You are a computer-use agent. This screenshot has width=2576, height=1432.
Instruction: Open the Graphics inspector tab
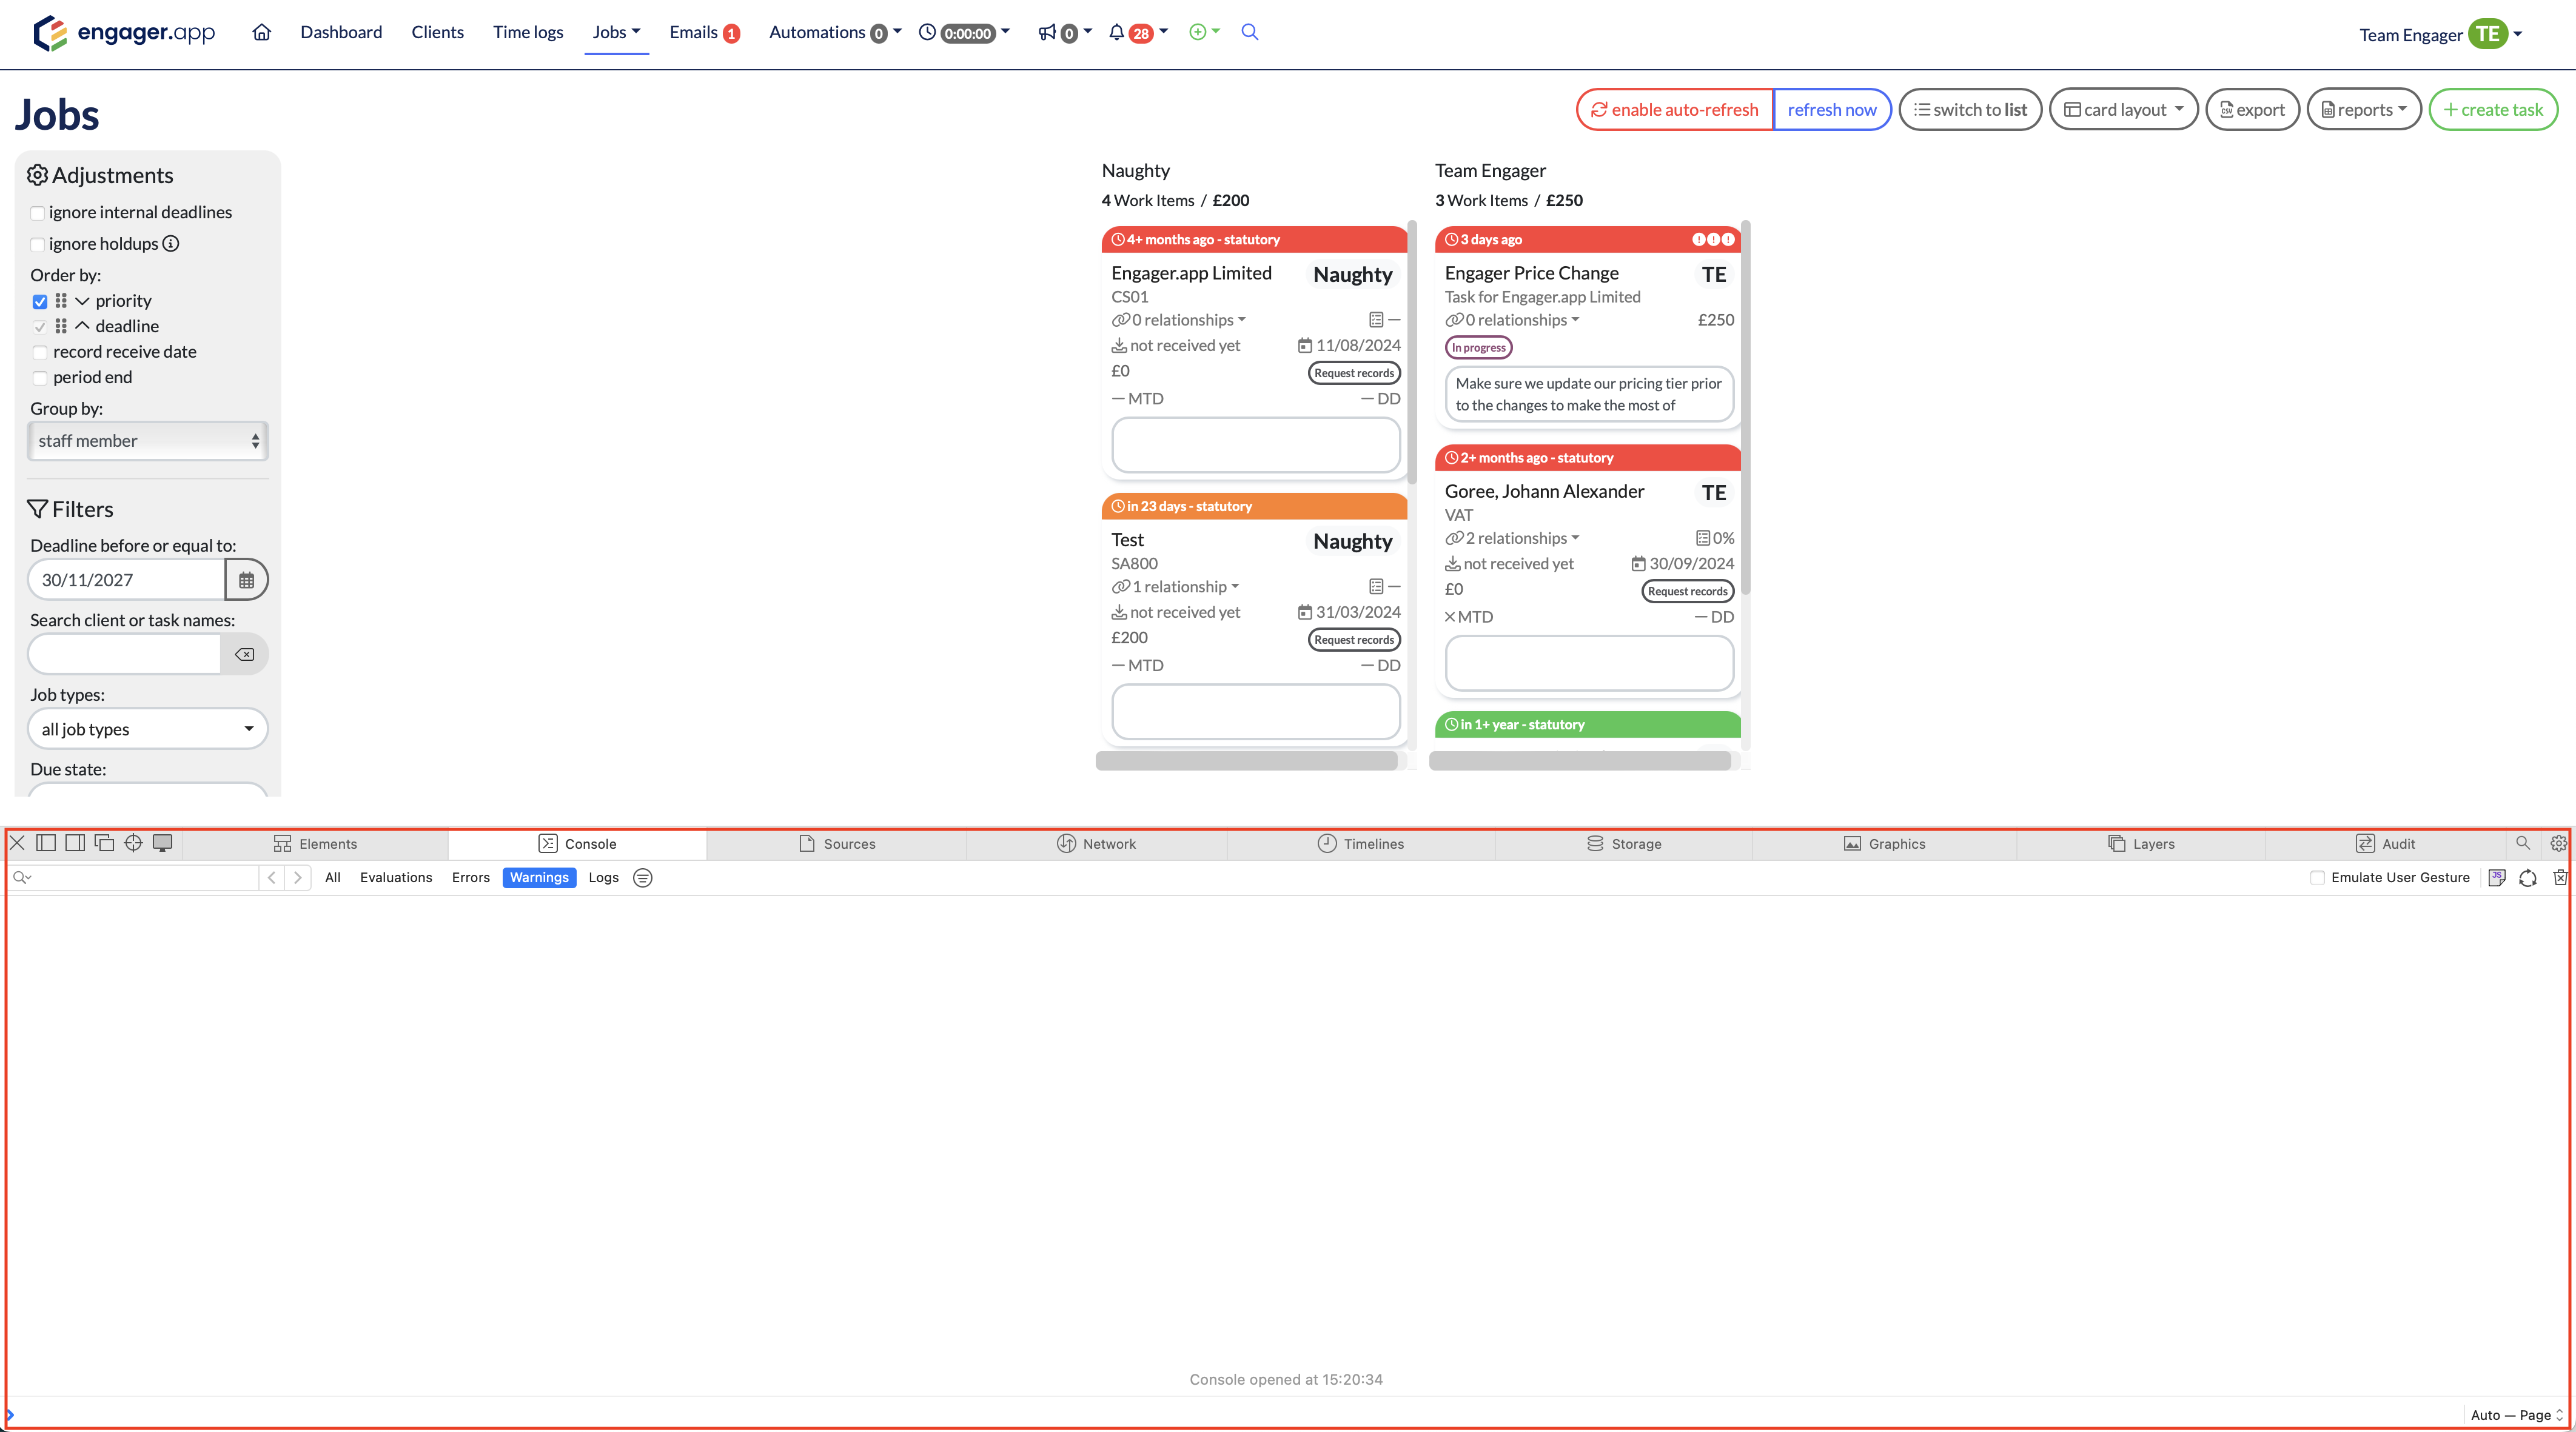1885,843
